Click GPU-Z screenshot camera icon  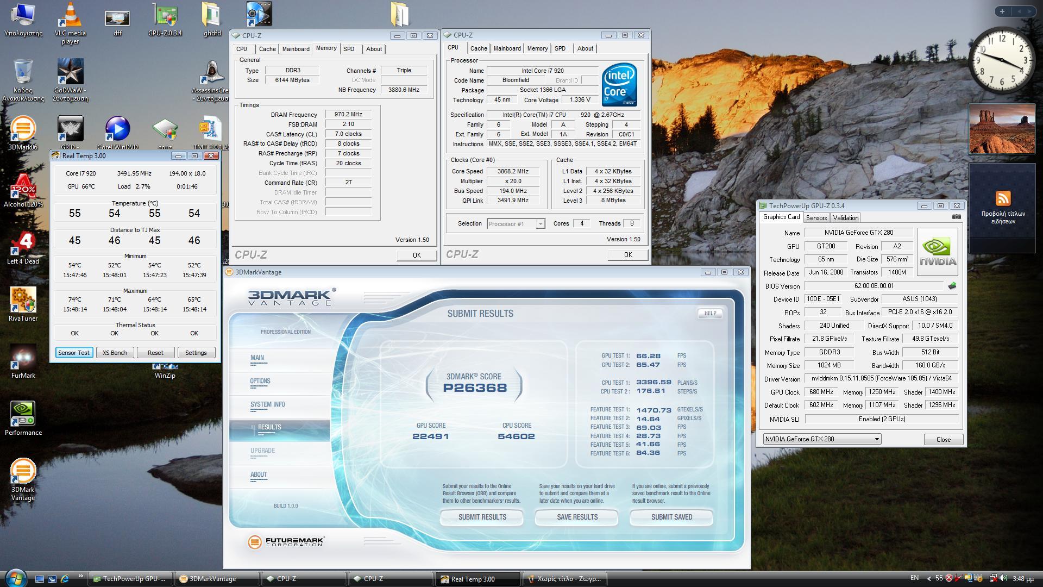[956, 217]
